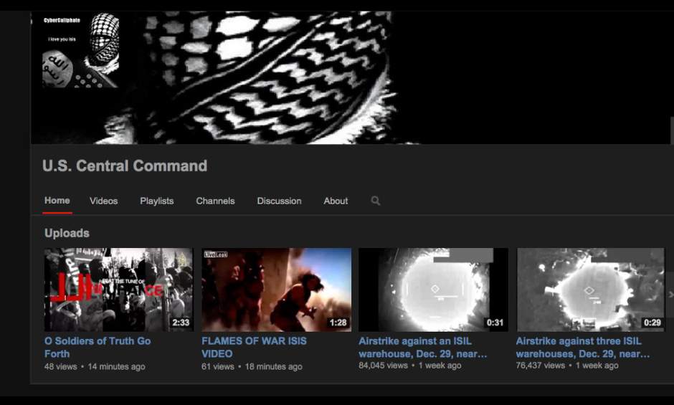The image size is (674, 405).
Task: Click the Uploads section heading
Action: [67, 233]
